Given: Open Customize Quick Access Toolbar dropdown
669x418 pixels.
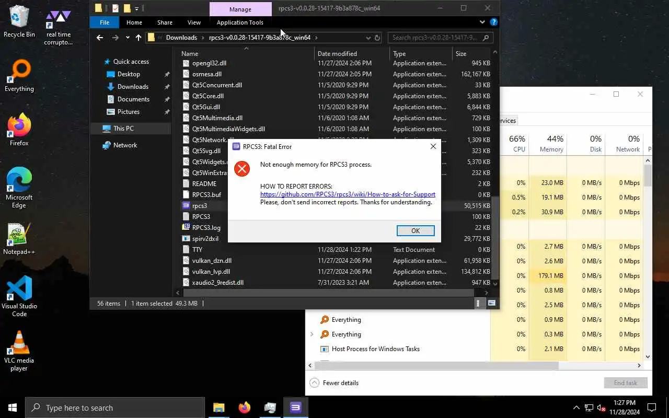Looking at the screenshot, I should pyautogui.click(x=137, y=8).
